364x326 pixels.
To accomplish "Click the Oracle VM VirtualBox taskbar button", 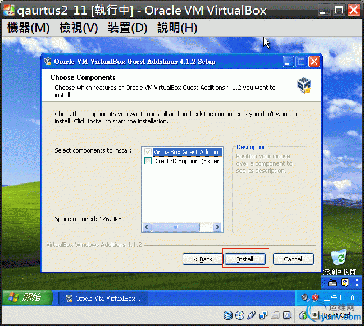I will tap(103, 298).
